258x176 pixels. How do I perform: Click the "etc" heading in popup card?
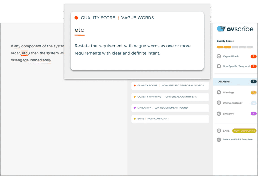tap(79, 30)
